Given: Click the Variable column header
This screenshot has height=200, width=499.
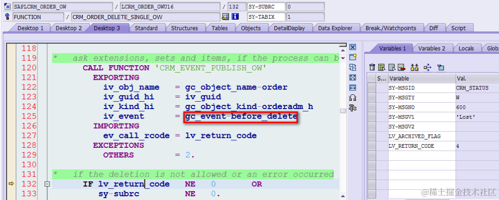Looking at the screenshot, I should pyautogui.click(x=422, y=78).
